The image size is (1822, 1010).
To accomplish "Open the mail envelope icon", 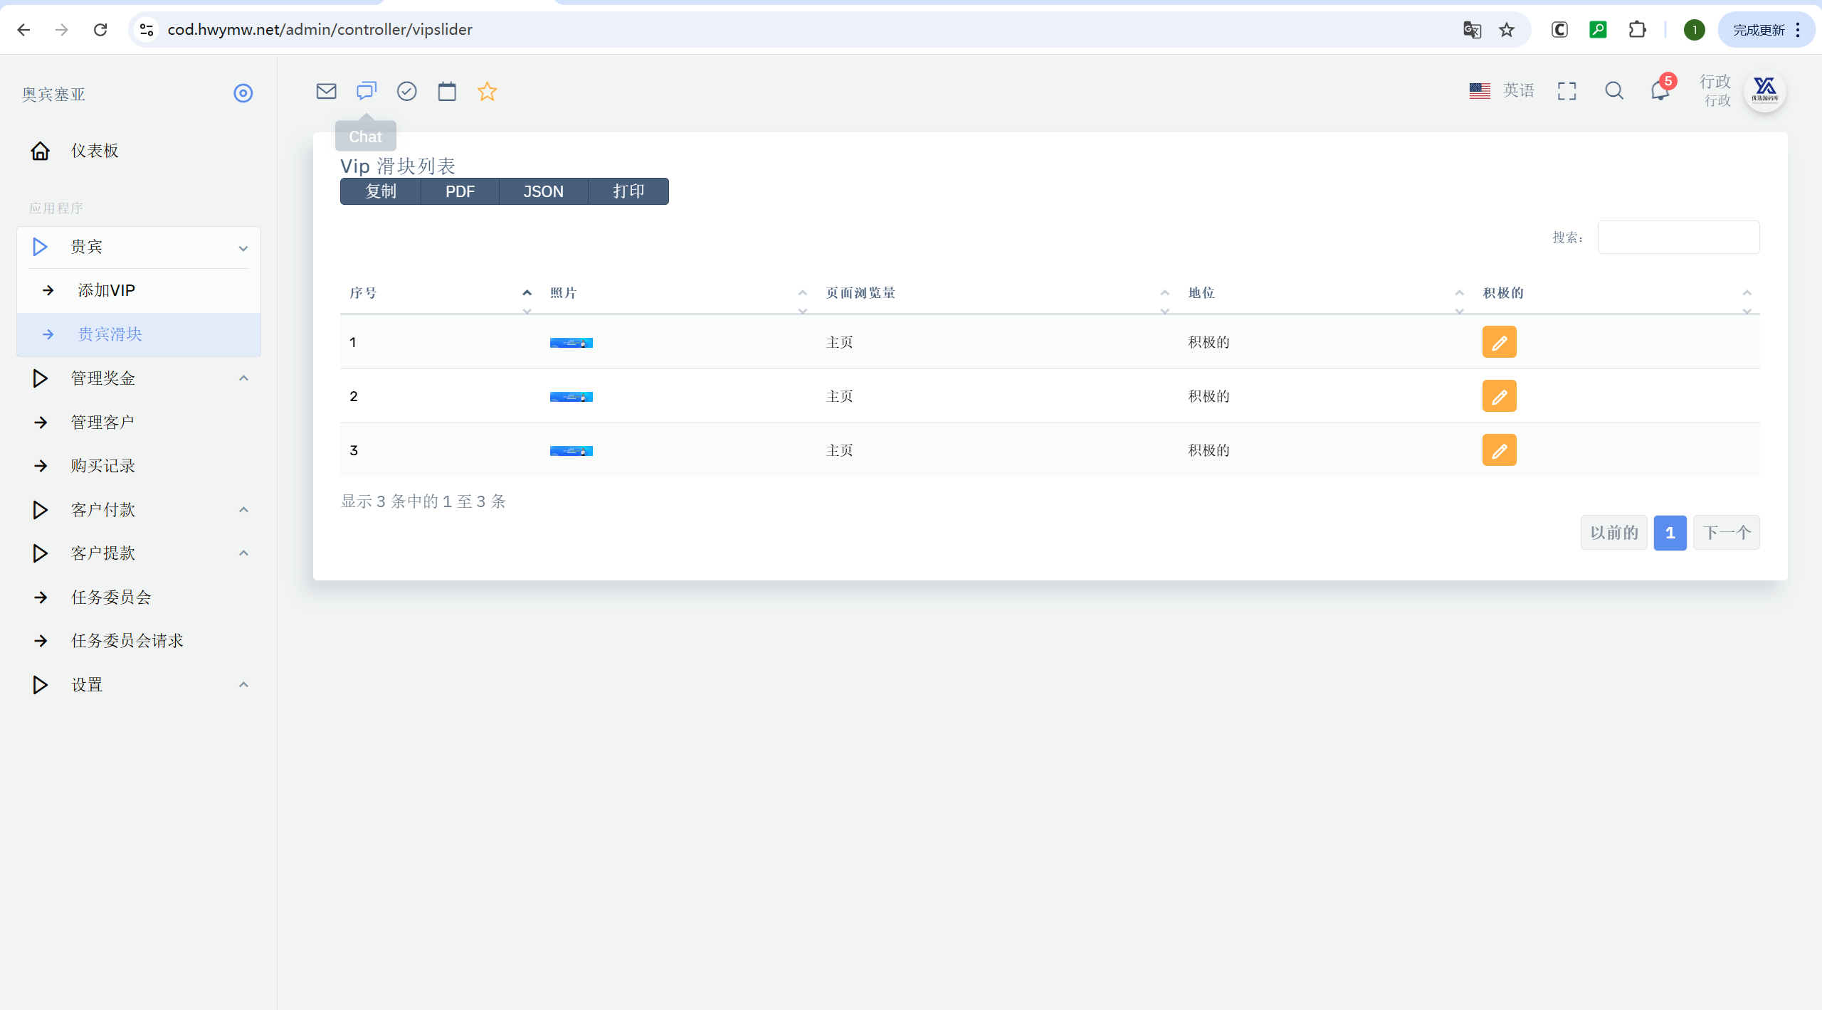I will (x=326, y=91).
